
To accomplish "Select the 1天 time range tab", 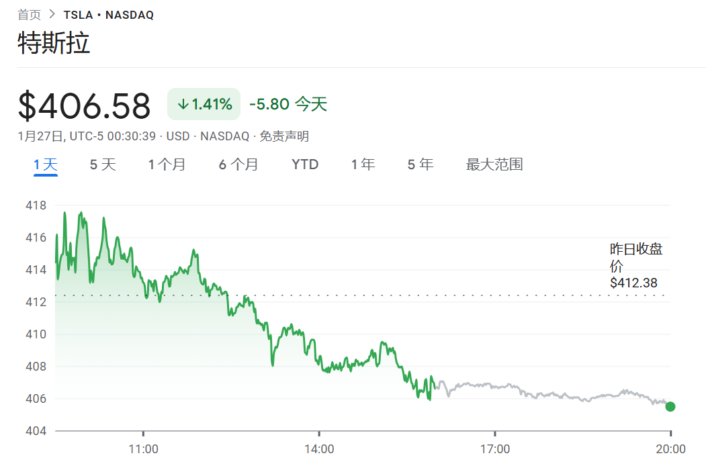I will (x=46, y=164).
